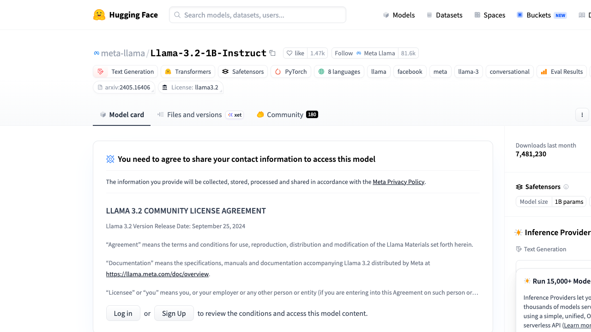Click the Safetensors tag icon
This screenshot has height=332, width=591.
coord(225,71)
